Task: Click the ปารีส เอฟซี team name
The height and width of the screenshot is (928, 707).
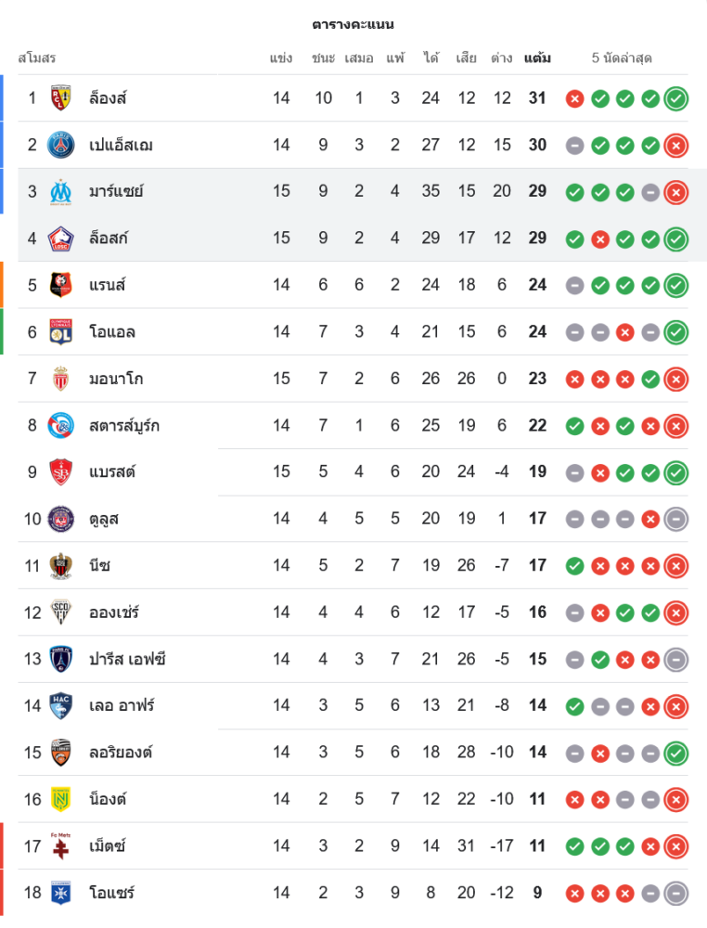Action: tap(127, 659)
